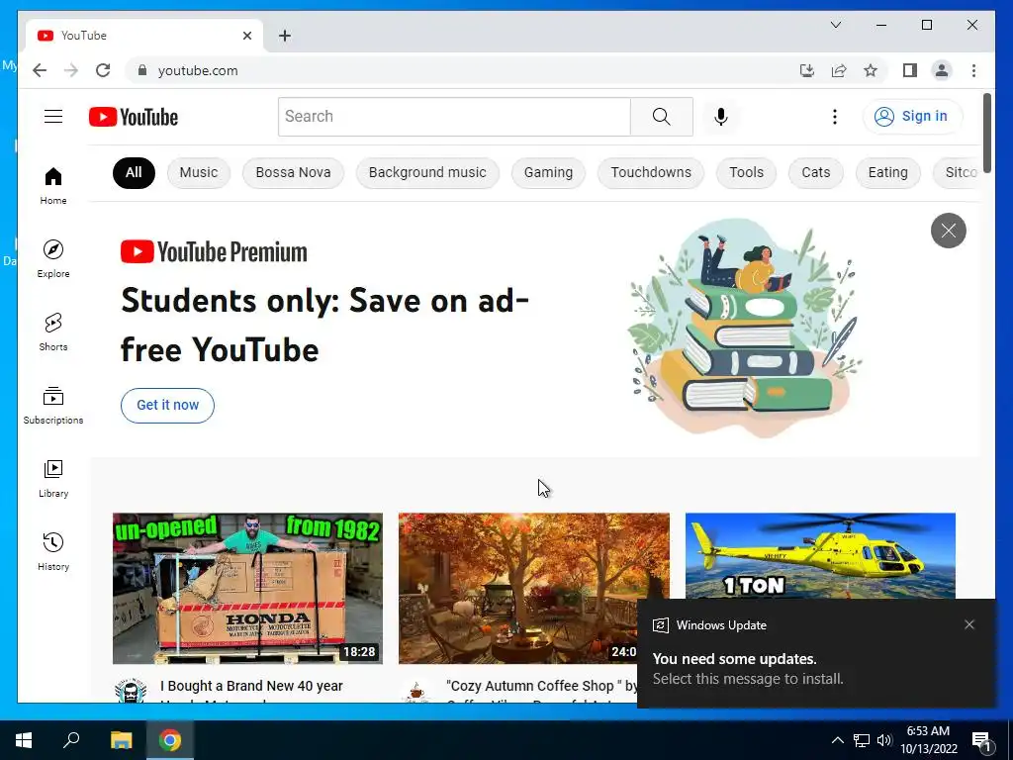This screenshot has height=760, width=1013.
Task: Open the Cozy Autumn Coffee Shop thumbnail
Action: (517, 588)
